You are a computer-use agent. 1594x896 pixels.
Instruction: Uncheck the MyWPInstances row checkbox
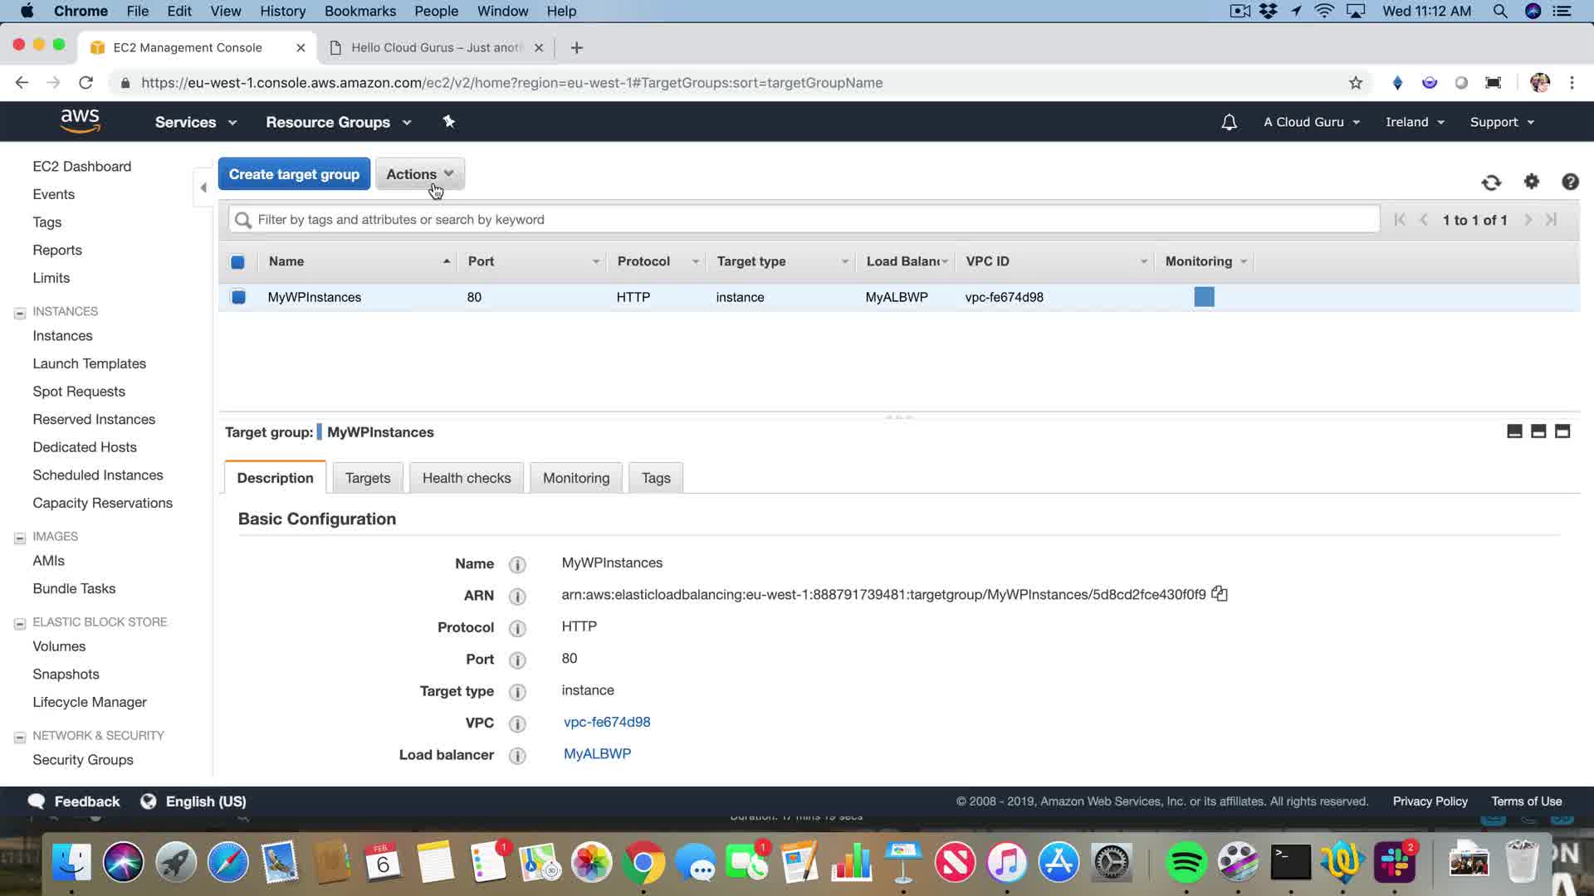(x=238, y=297)
